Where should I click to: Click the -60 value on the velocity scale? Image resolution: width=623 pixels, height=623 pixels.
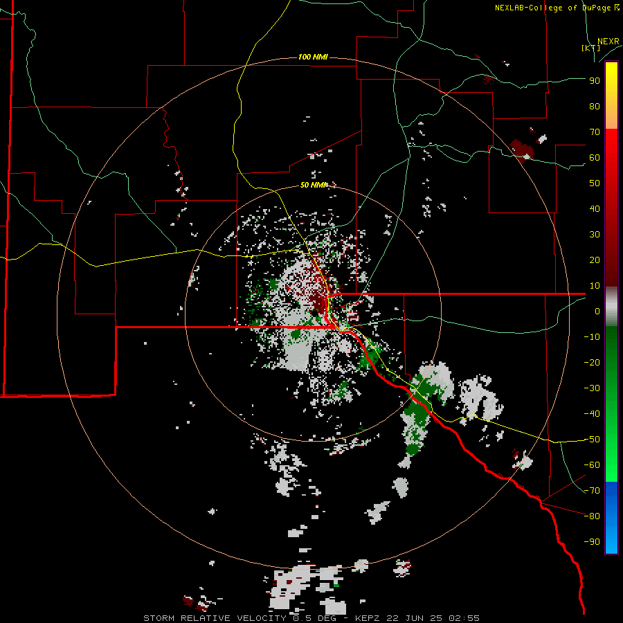pyautogui.click(x=592, y=465)
